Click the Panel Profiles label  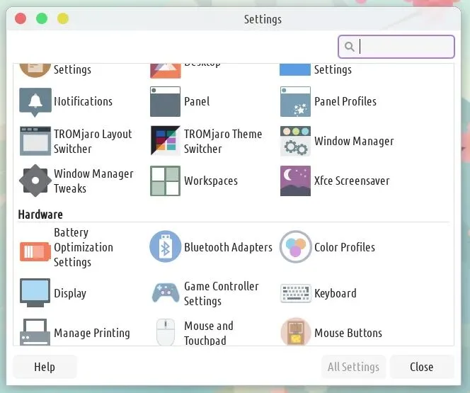(x=345, y=101)
